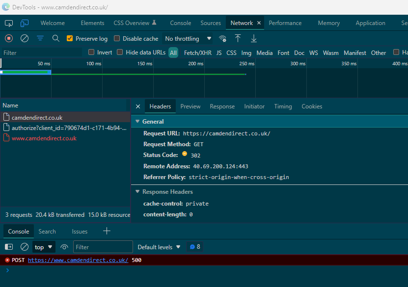Close the Network tab

tap(259, 23)
